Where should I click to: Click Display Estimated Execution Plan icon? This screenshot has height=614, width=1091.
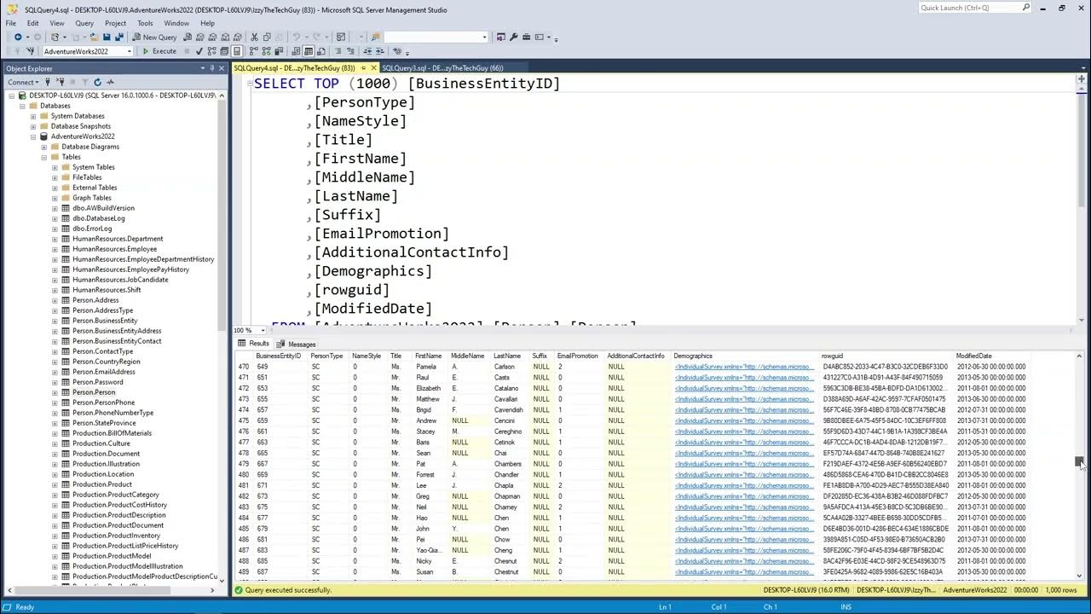pos(211,51)
